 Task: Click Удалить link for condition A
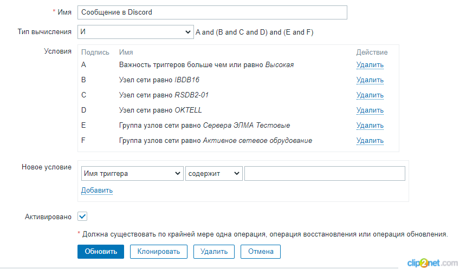tap(370, 65)
